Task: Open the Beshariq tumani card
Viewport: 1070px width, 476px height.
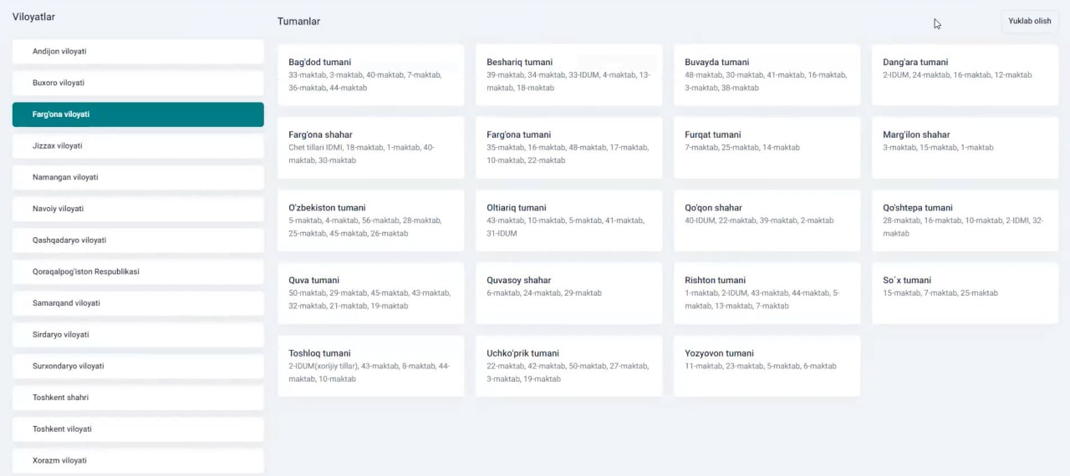Action: [568, 74]
